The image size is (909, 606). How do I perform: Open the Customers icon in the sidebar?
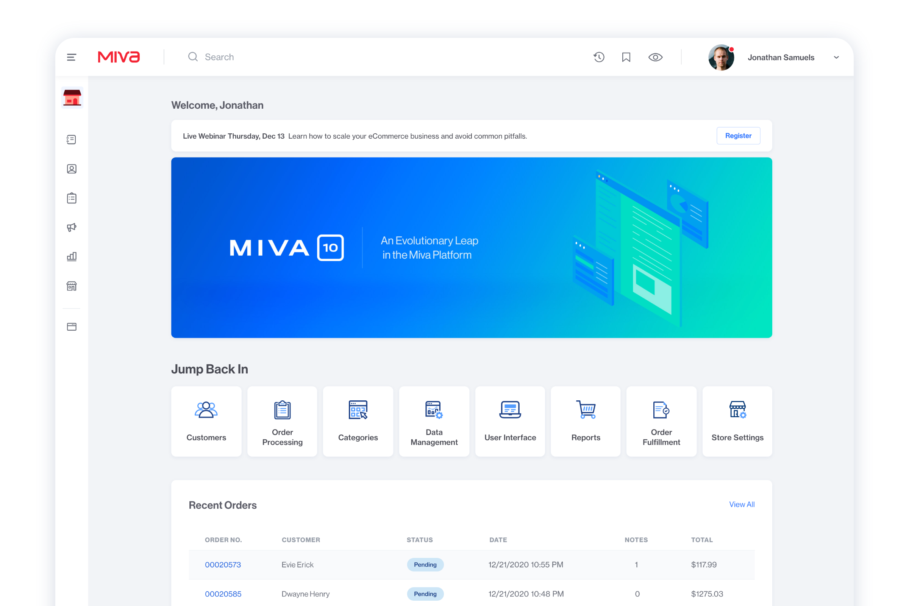(x=72, y=169)
